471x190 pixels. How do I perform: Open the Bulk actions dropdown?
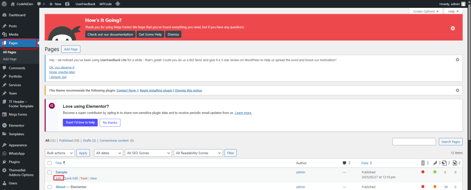pos(59,153)
